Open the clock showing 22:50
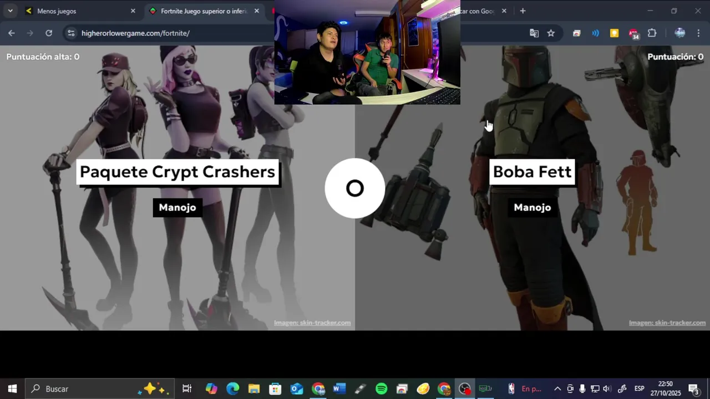Image resolution: width=710 pixels, height=399 pixels. (x=666, y=389)
